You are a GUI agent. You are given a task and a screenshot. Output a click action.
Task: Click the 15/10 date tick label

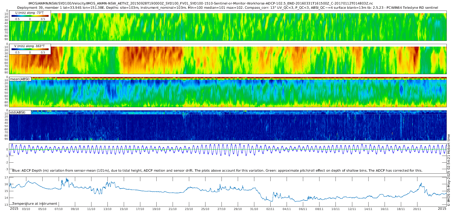click(x=124, y=209)
